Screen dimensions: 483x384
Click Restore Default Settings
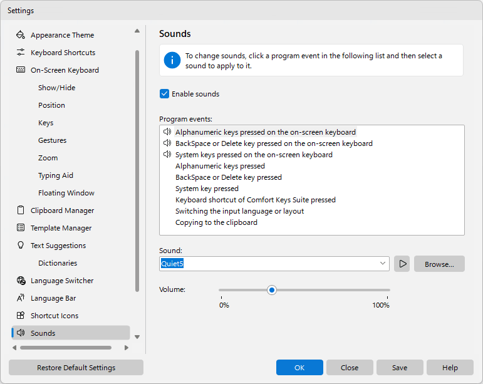pyautogui.click(x=76, y=367)
